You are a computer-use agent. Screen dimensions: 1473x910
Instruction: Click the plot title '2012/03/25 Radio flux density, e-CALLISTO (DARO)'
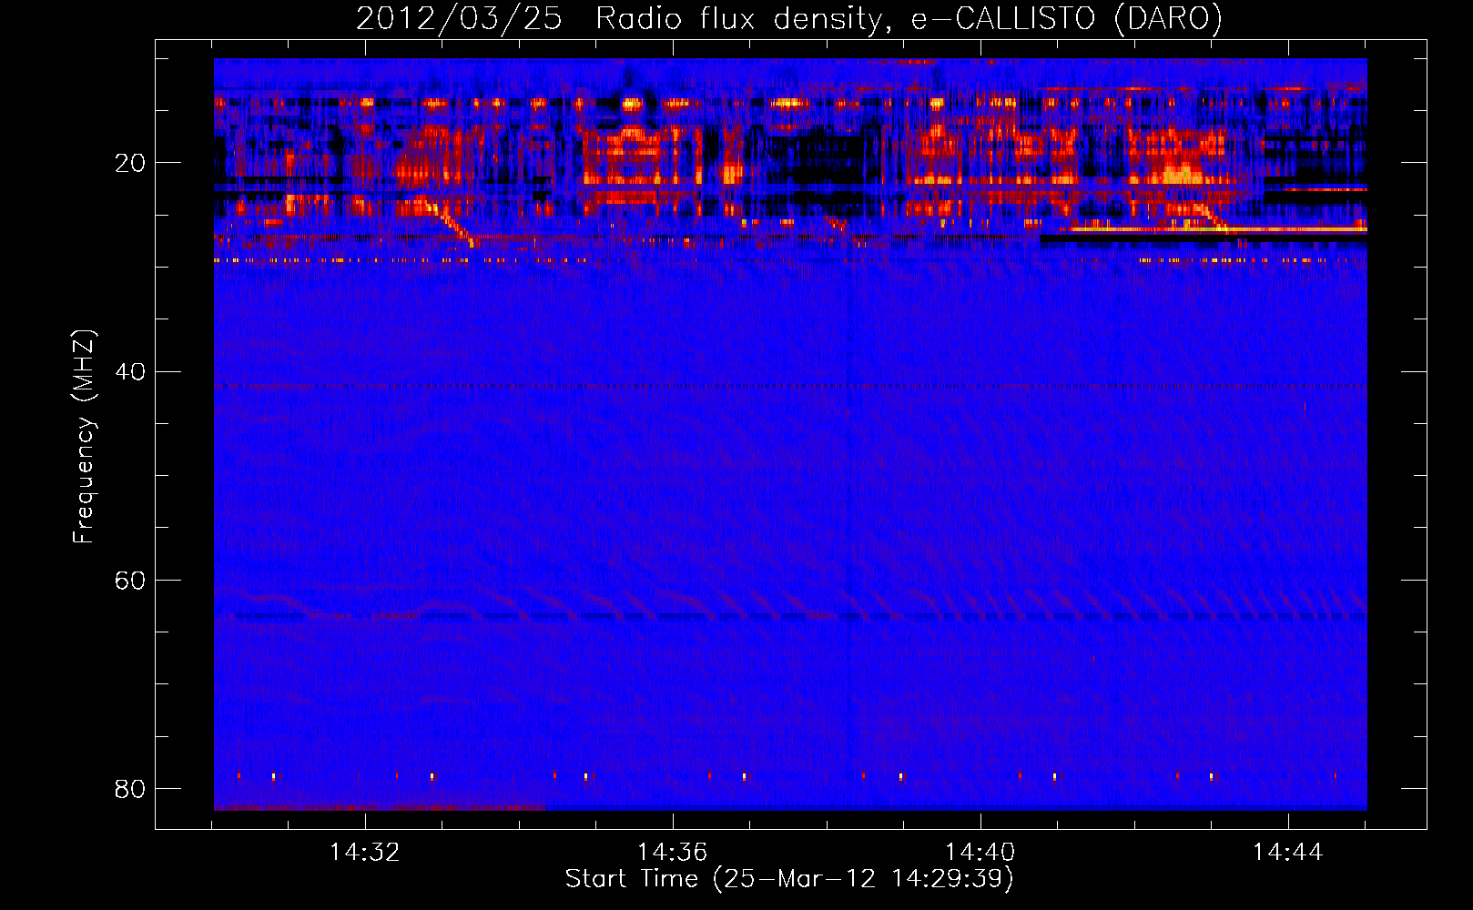point(788,19)
